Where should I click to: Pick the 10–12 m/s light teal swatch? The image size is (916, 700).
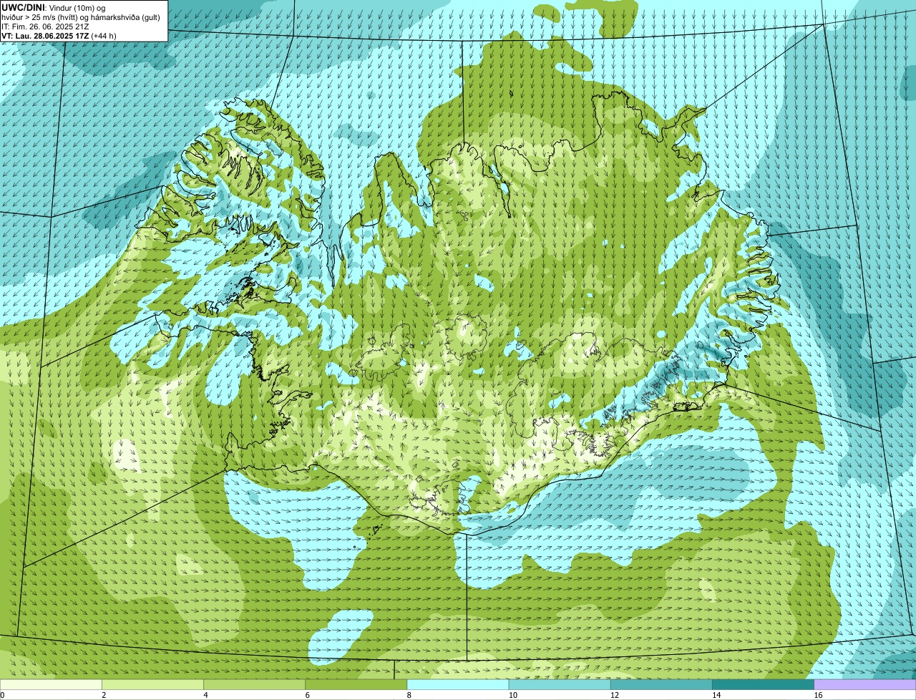(560, 684)
